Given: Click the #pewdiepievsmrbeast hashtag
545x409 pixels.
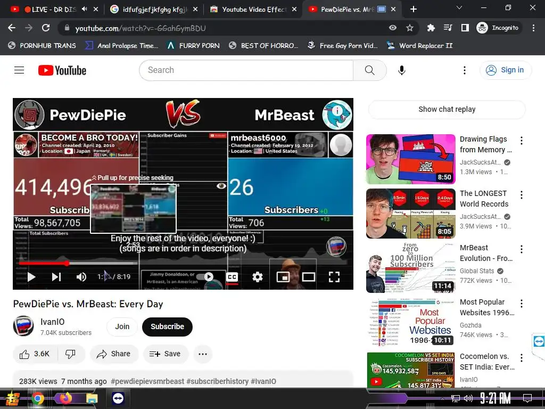Looking at the screenshot, I should 147,381.
